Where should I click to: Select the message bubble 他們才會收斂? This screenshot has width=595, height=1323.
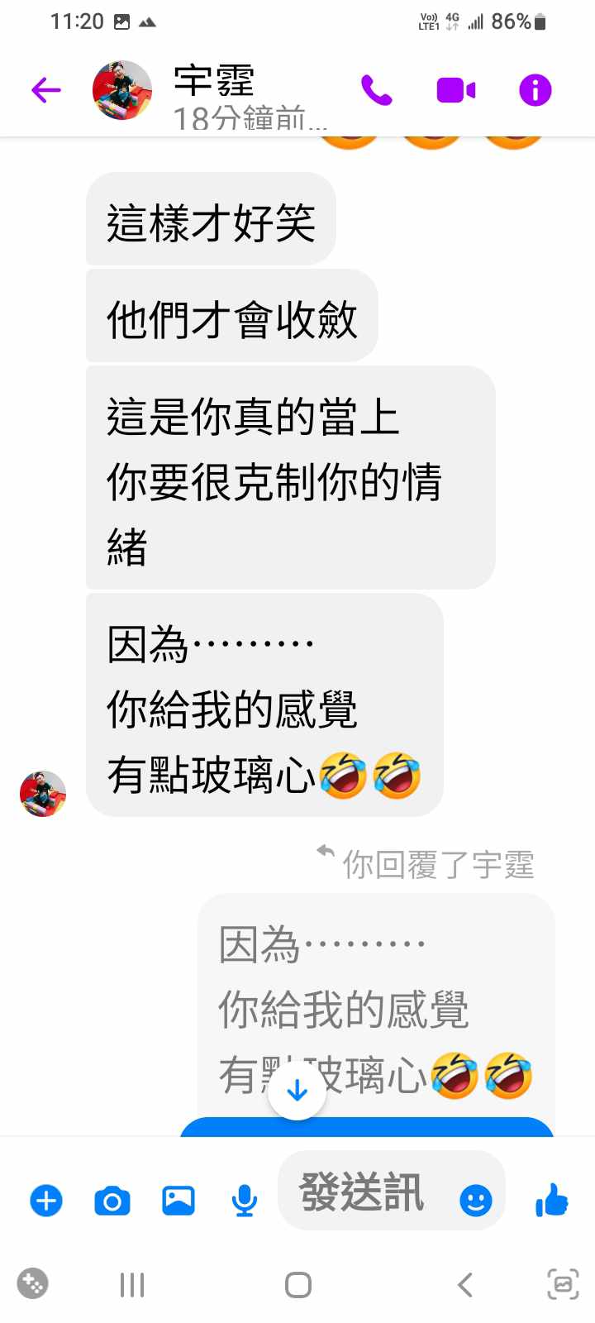tap(232, 316)
